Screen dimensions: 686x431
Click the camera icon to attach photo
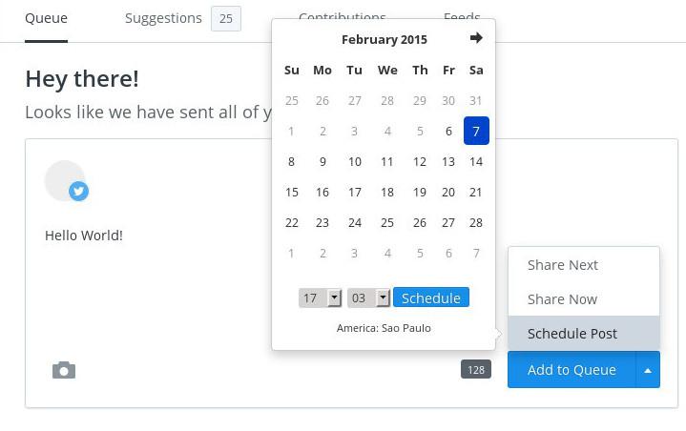pyautogui.click(x=64, y=370)
